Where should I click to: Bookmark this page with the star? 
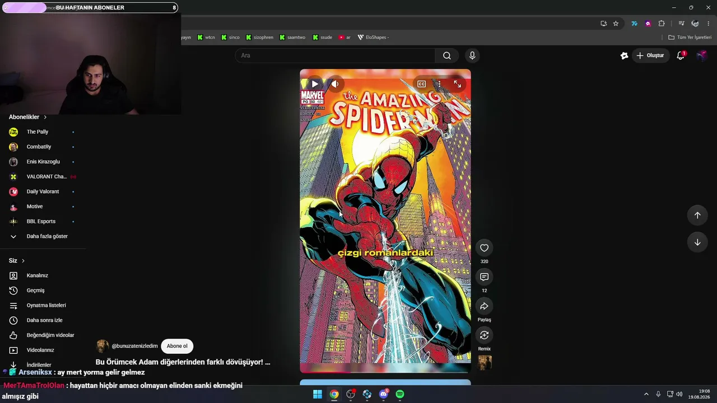616,24
